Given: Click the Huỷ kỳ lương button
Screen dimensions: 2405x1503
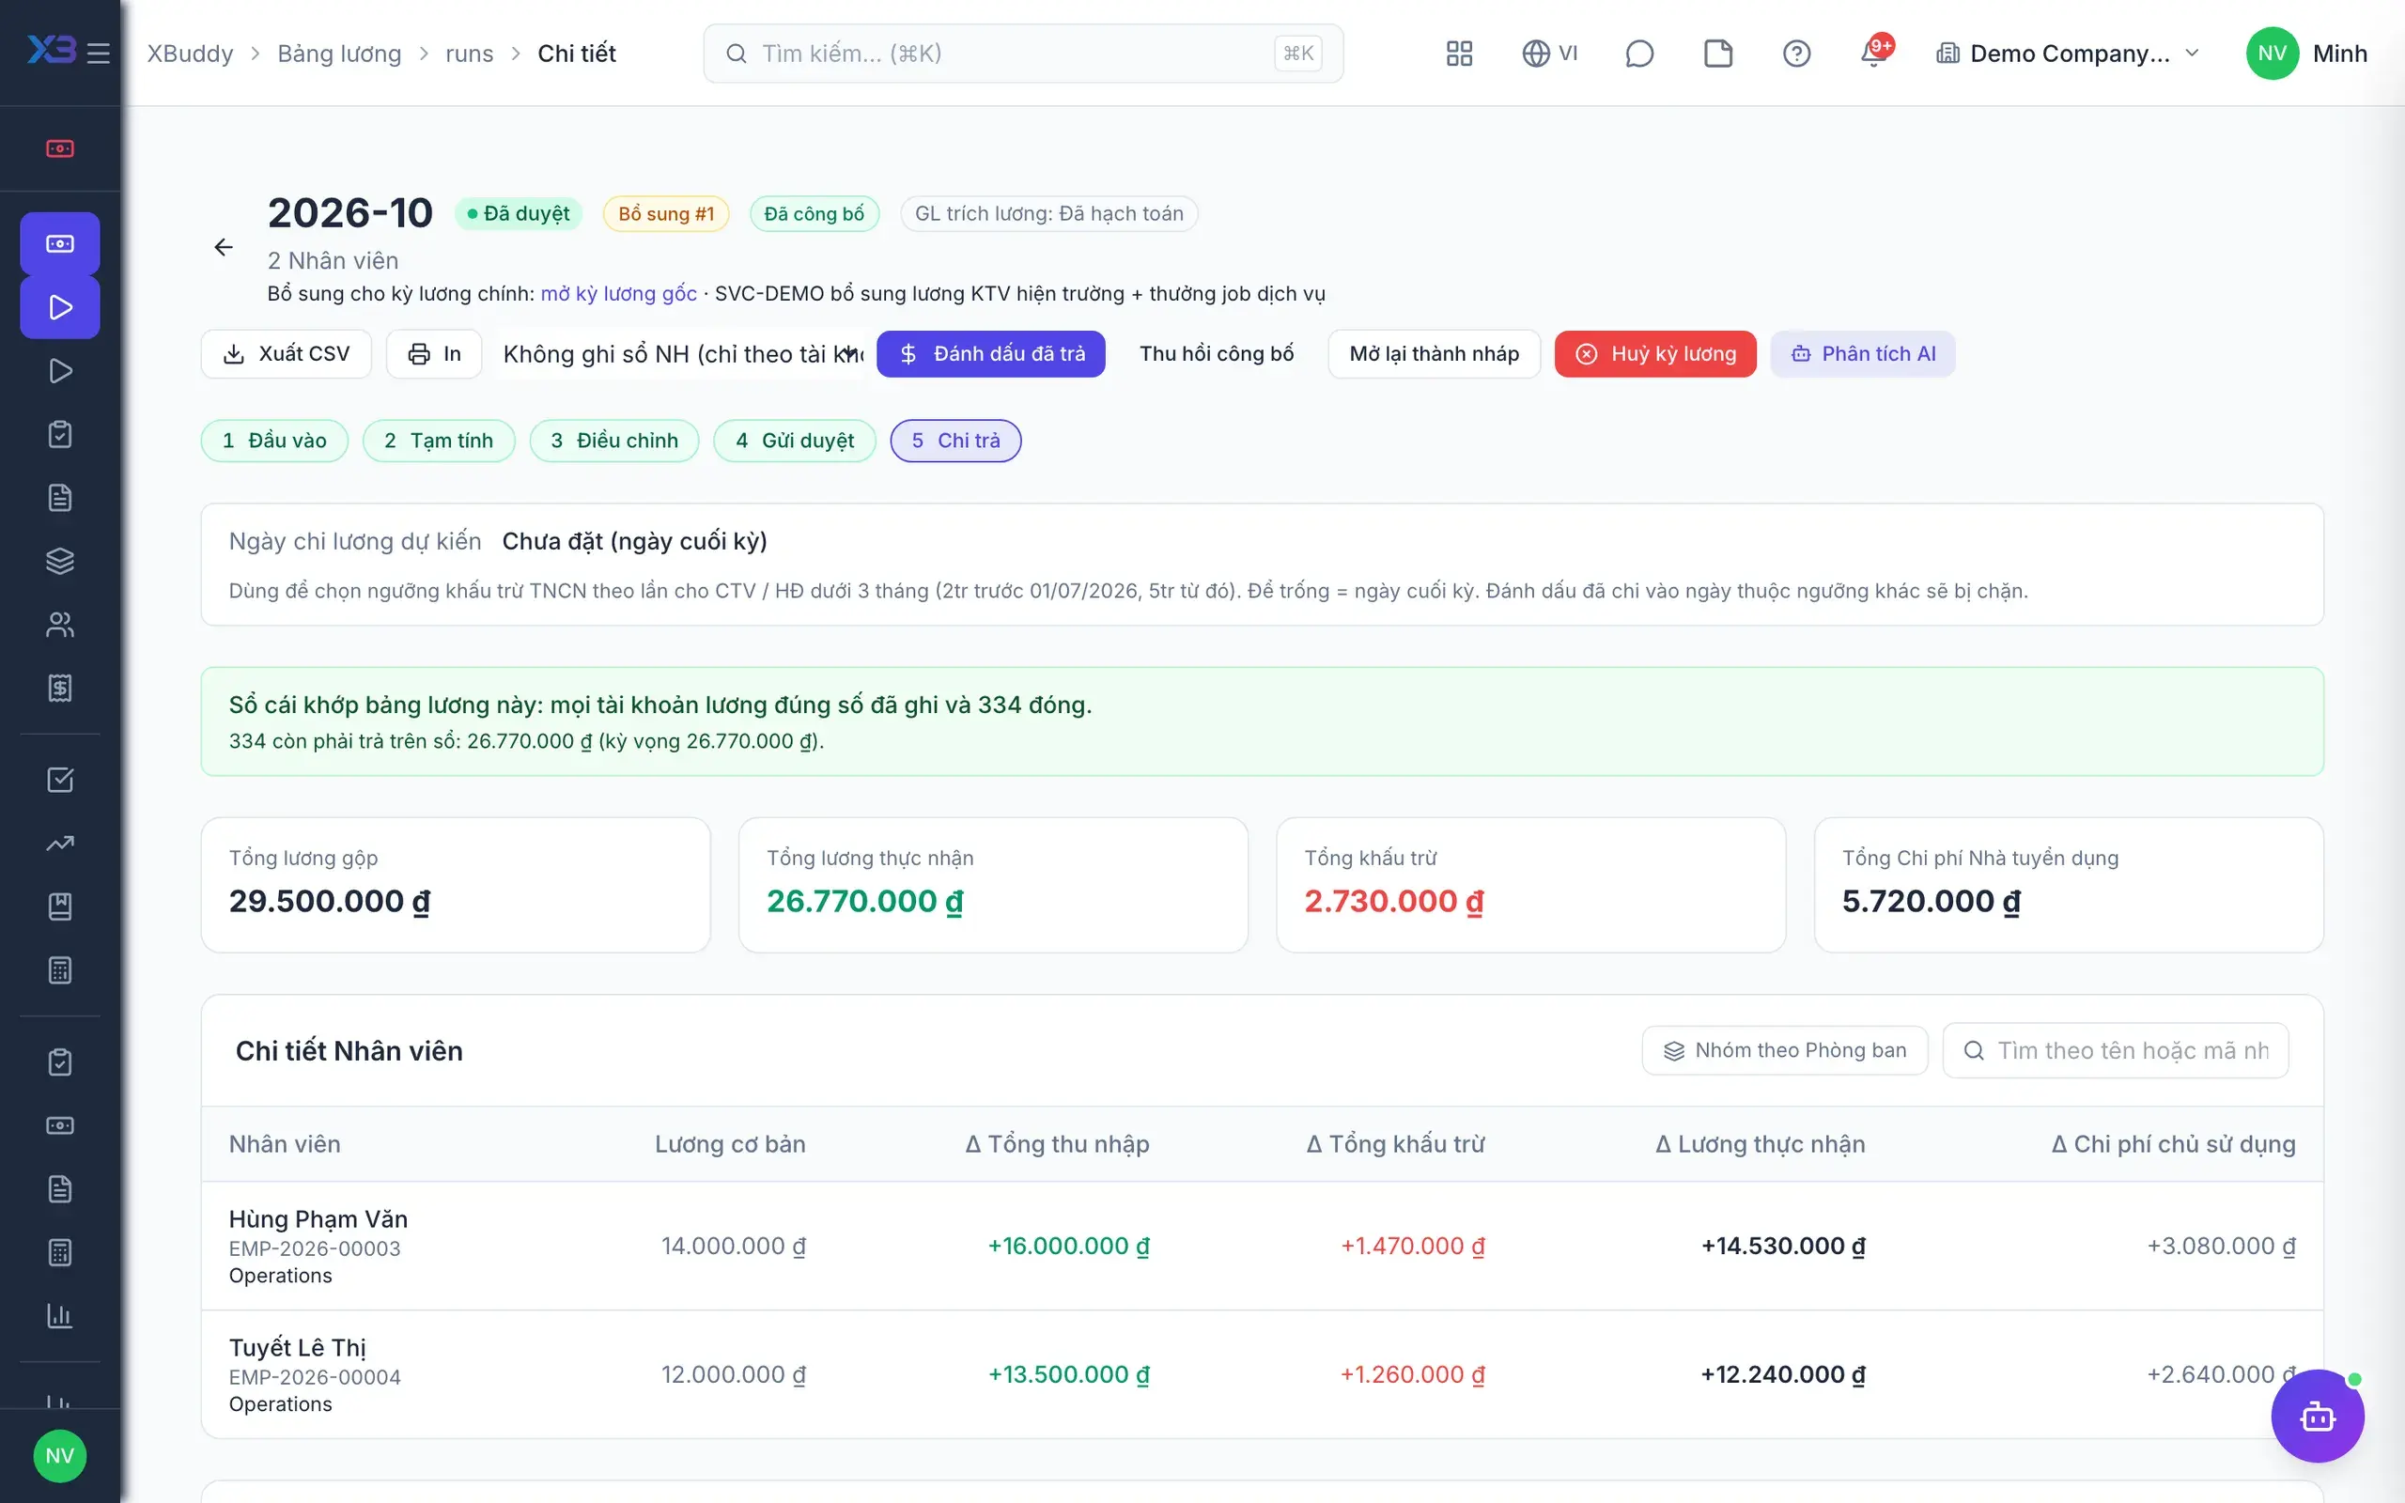Looking at the screenshot, I should (x=1655, y=354).
